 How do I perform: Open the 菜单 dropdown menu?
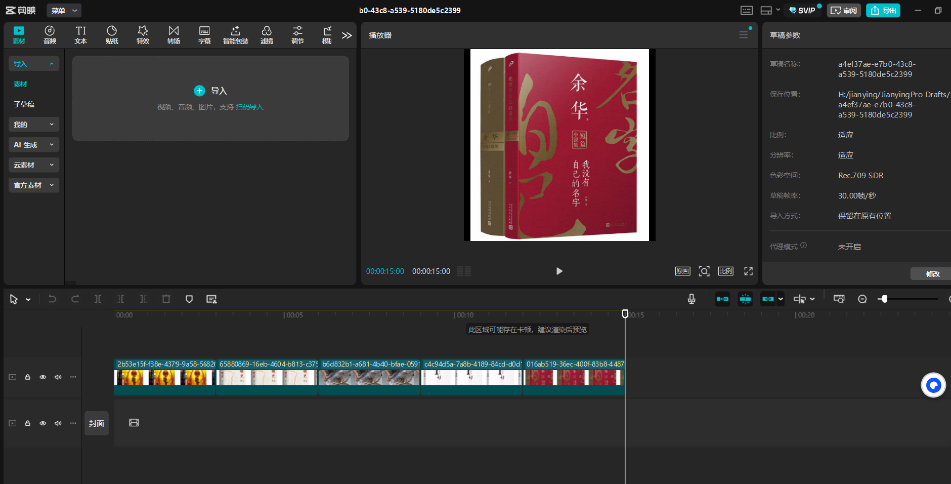pos(64,11)
